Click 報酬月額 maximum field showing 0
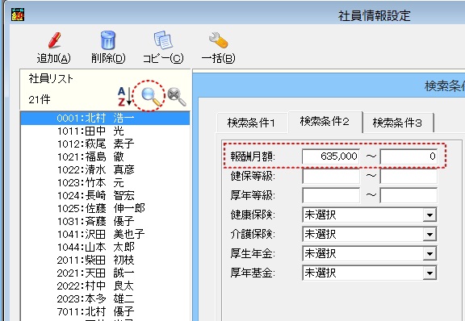Image resolution: width=465 pixels, height=321 pixels. point(408,156)
